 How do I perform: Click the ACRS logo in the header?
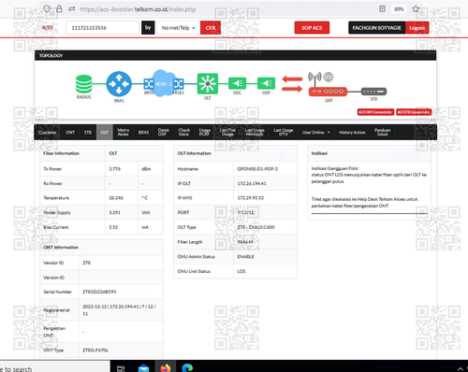pyautogui.click(x=48, y=27)
